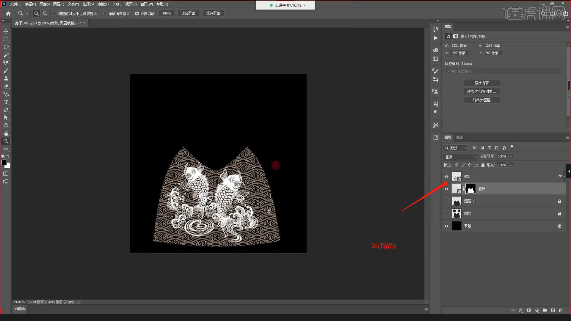The image size is (571, 321).
Task: Click the 转换为图层 button
Action: coord(482,100)
